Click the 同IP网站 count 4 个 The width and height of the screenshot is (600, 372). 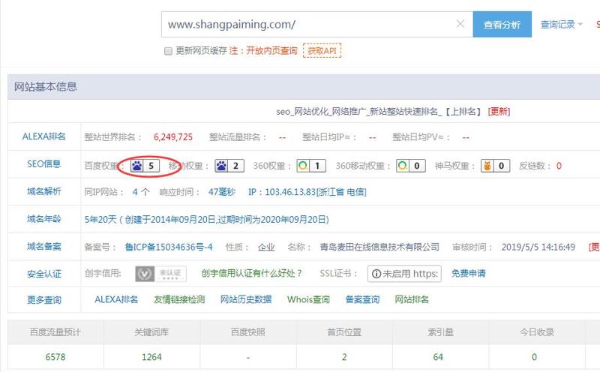pyautogui.click(x=141, y=192)
